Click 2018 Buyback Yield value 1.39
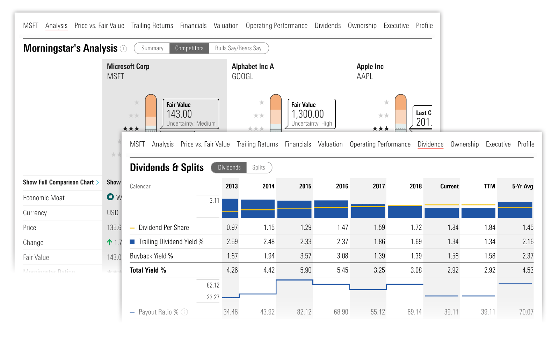Screen dimensions: 559x344 (416, 256)
